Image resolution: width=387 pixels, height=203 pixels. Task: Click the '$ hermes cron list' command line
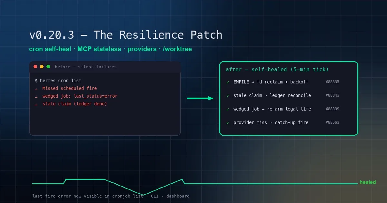click(x=58, y=81)
